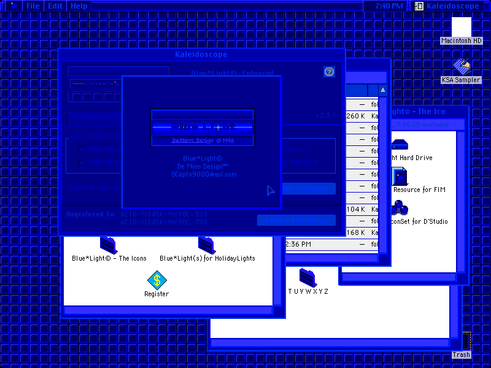Click the Kaleidoscope window title bar

click(201, 55)
